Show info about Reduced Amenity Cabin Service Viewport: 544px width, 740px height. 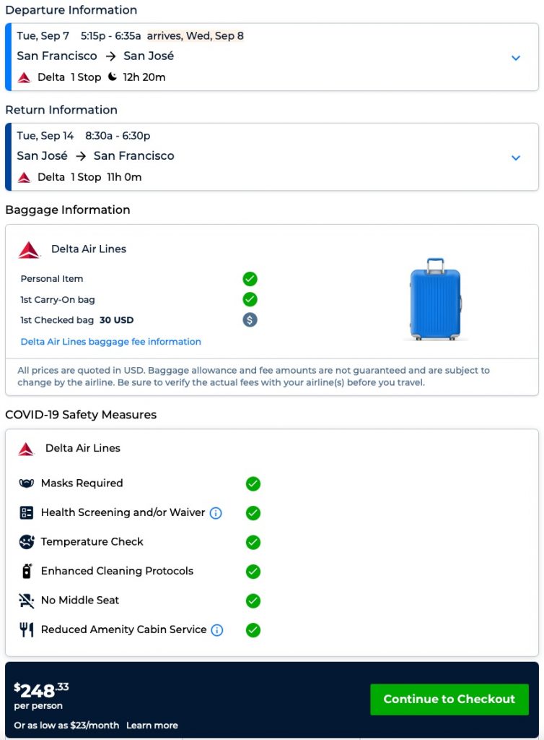point(217,630)
